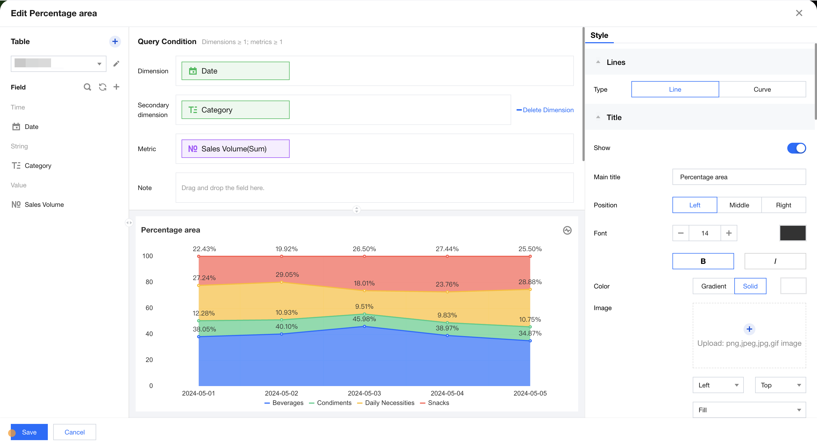
Task: Select the Gradient color option
Action: 713,286
